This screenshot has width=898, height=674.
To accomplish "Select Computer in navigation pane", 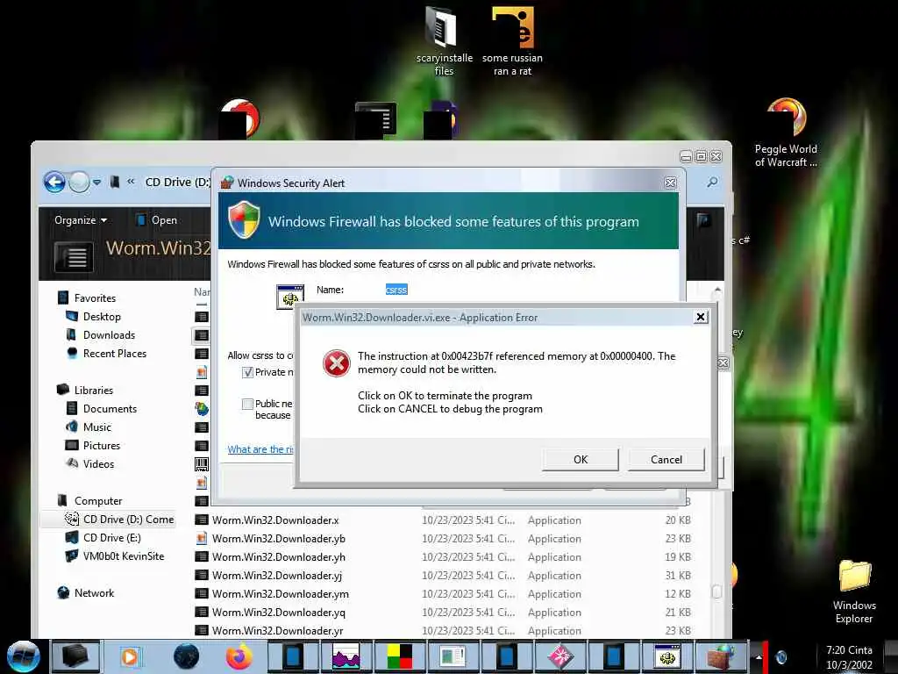I will 89,501.
